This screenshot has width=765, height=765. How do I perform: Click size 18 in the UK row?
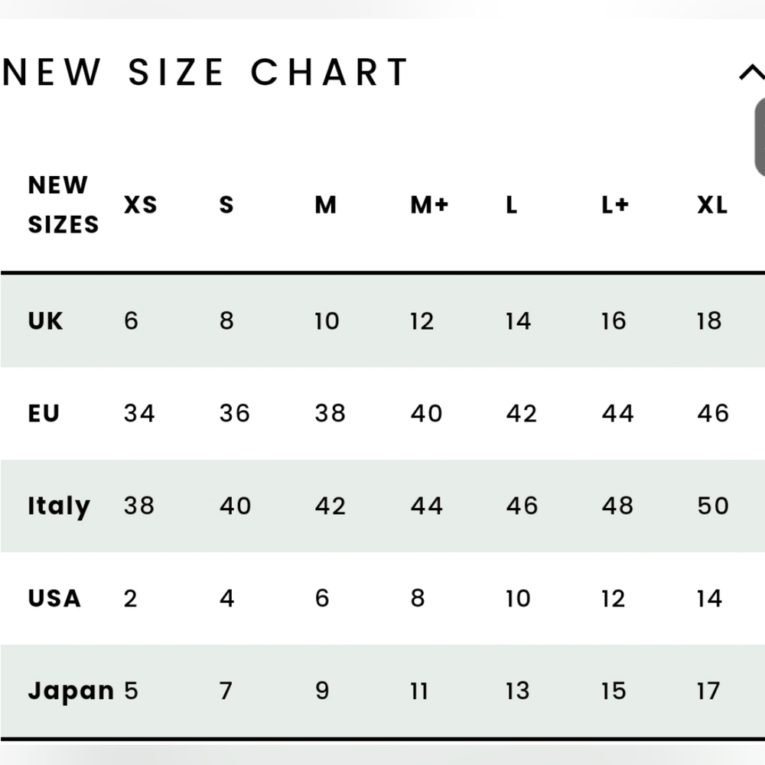[x=709, y=321]
